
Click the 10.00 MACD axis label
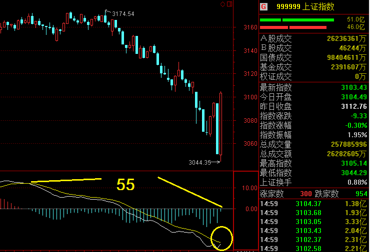point(249,188)
